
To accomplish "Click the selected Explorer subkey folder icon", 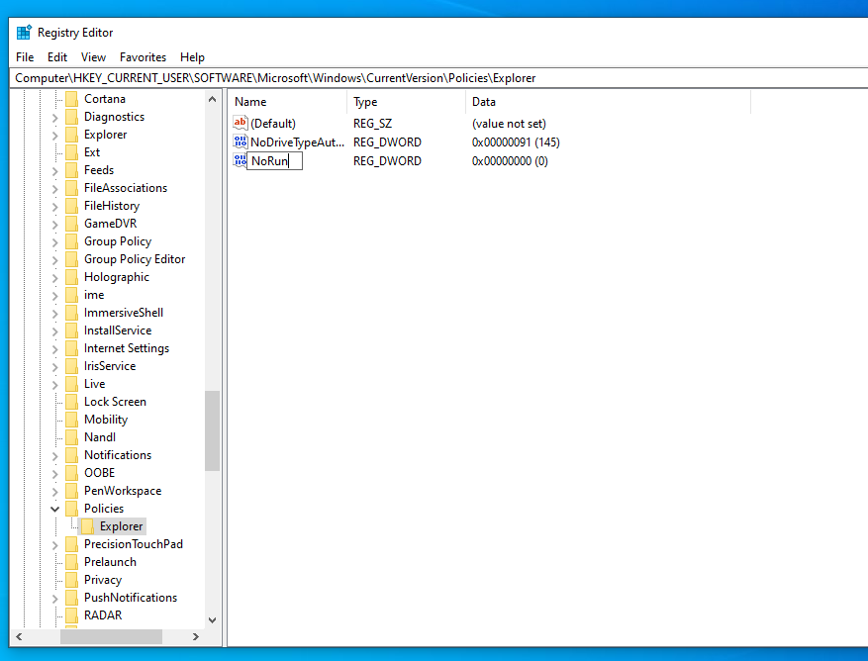I will click(x=87, y=526).
